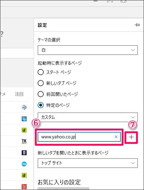Open the blue circular ns source icon

click(x=24, y=164)
